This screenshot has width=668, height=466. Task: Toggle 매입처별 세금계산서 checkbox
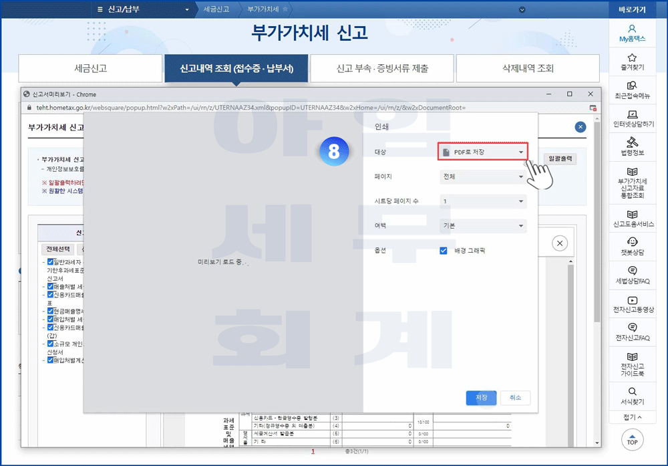coord(50,319)
